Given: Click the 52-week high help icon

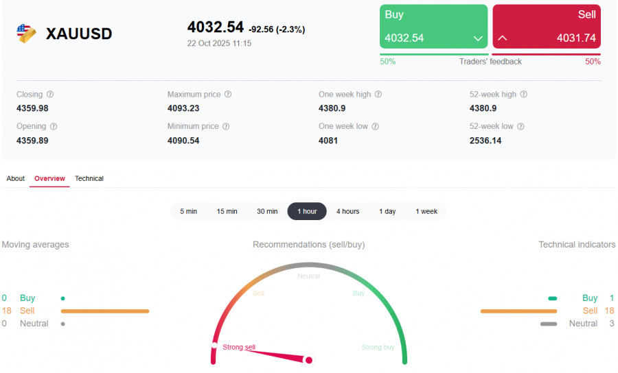Looking at the screenshot, I should tap(523, 95).
